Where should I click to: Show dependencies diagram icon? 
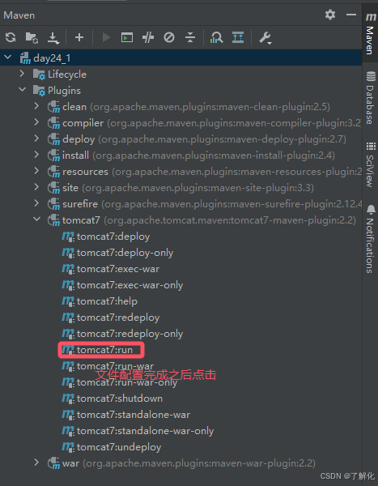216,37
